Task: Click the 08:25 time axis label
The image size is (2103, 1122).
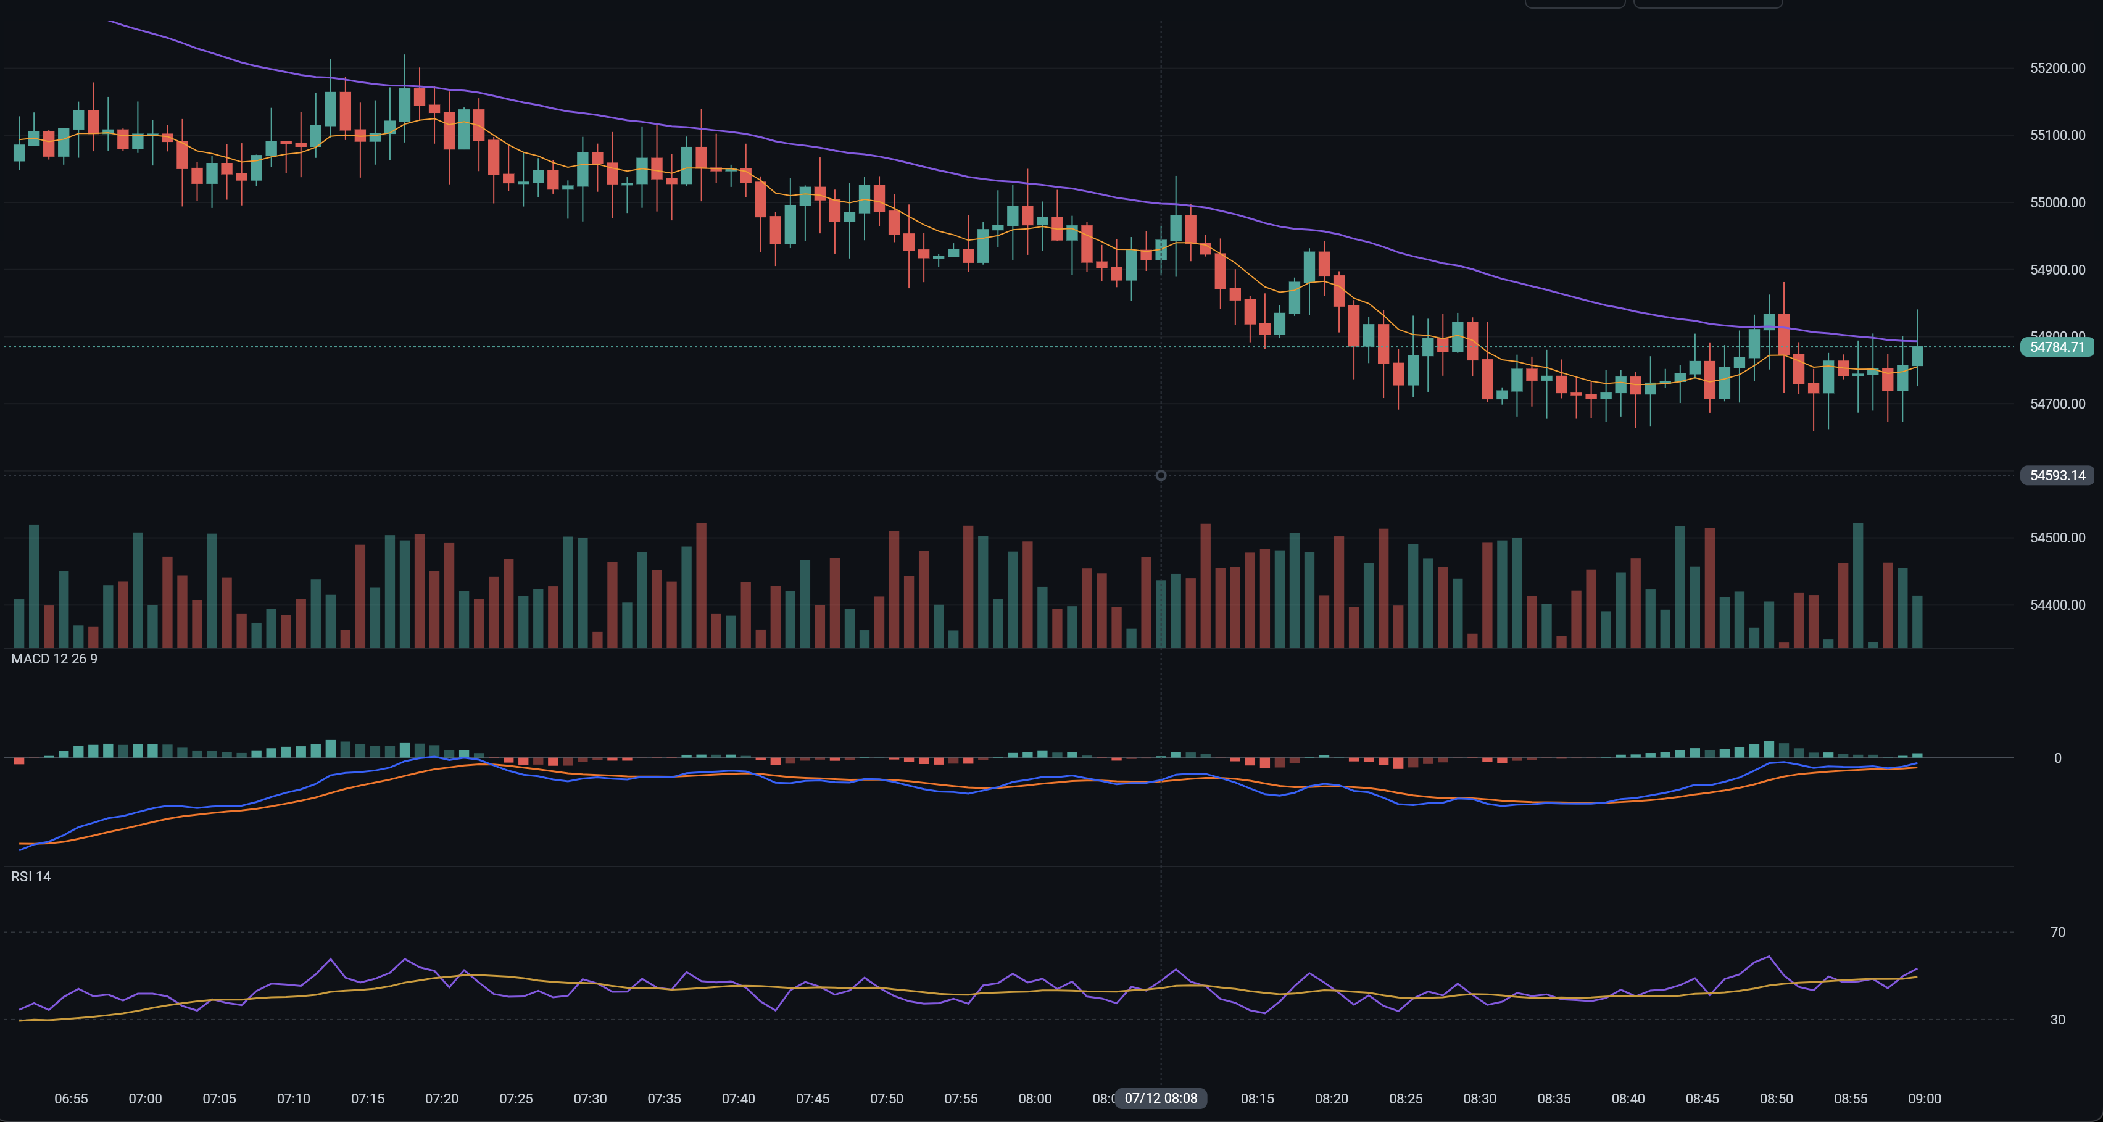Action: [1406, 1099]
